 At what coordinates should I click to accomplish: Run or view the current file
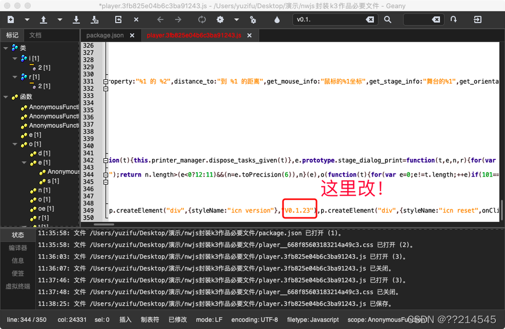pyautogui.click(x=253, y=20)
